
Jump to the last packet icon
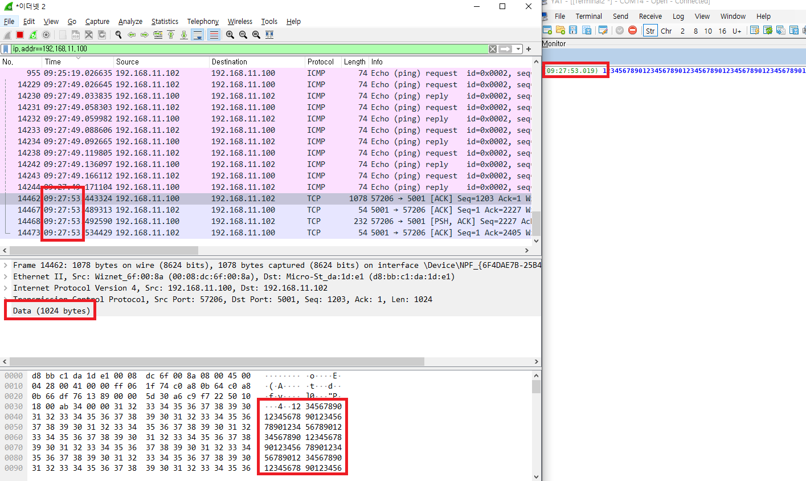click(184, 35)
